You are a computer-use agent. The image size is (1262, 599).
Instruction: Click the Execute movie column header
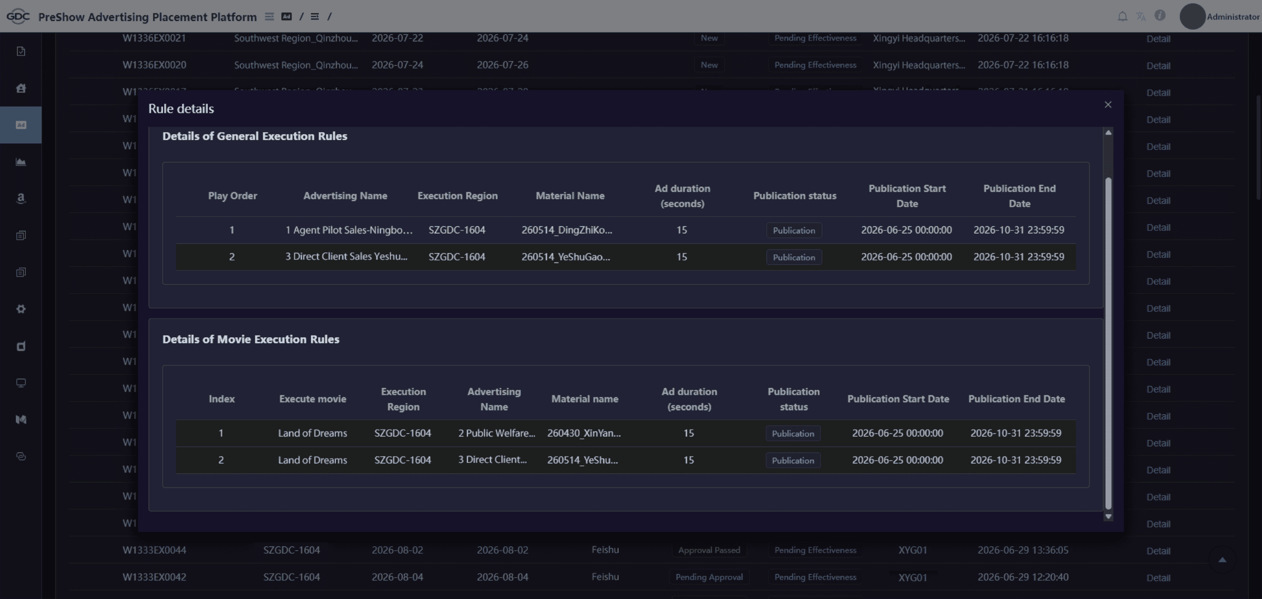[313, 399]
